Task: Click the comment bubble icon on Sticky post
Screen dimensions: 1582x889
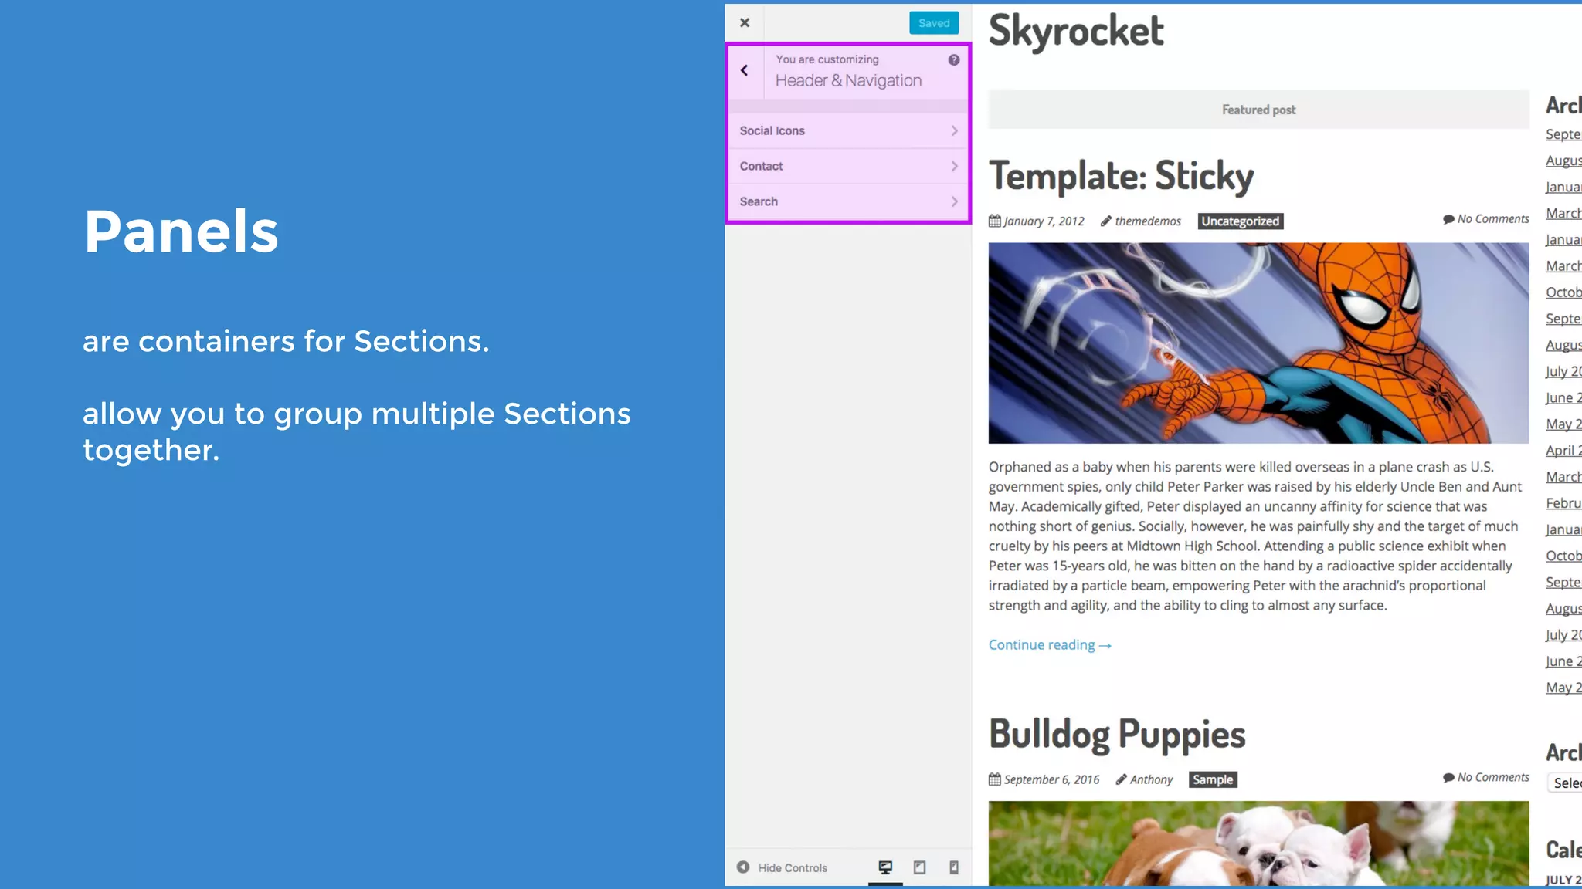Action: pos(1448,220)
